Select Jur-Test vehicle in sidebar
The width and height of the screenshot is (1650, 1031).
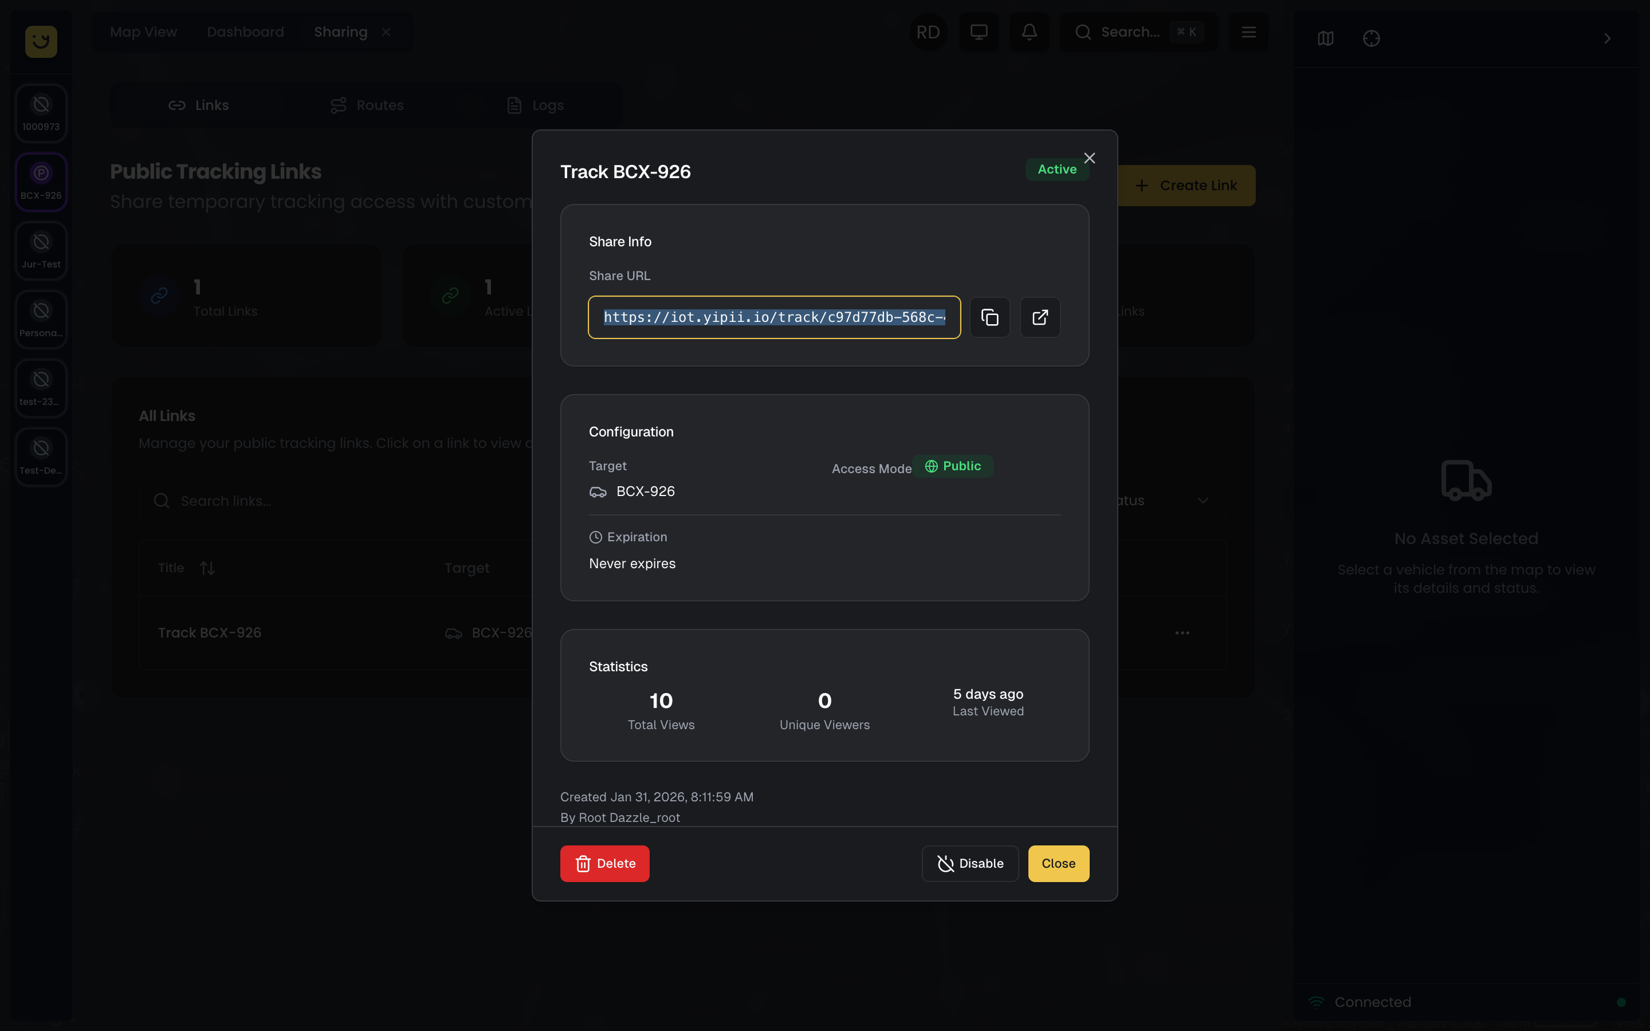coord(41,251)
